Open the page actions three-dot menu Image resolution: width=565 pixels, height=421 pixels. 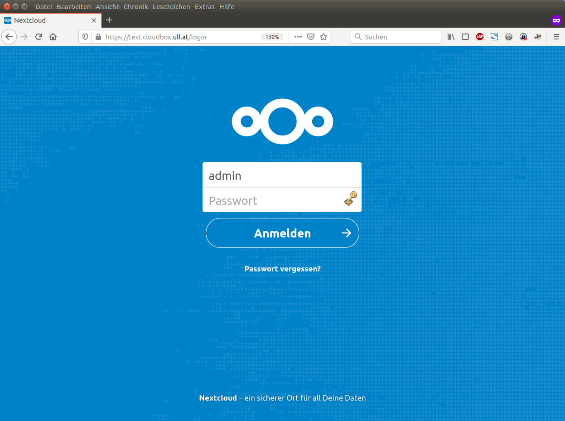298,37
